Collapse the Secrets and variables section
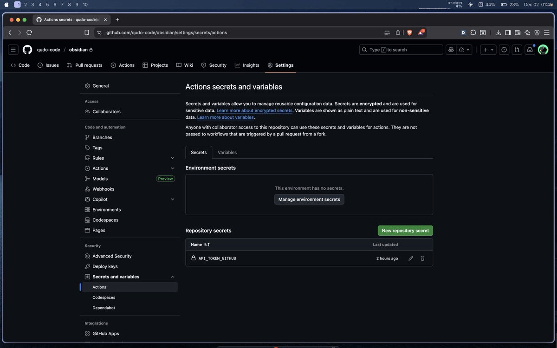The width and height of the screenshot is (557, 348). coord(172,277)
